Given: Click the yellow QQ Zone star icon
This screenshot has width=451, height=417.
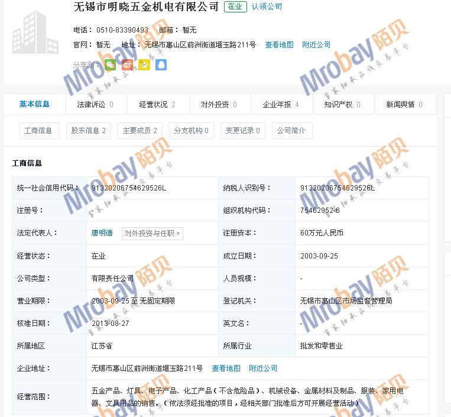Looking at the screenshot, I should click(144, 65).
